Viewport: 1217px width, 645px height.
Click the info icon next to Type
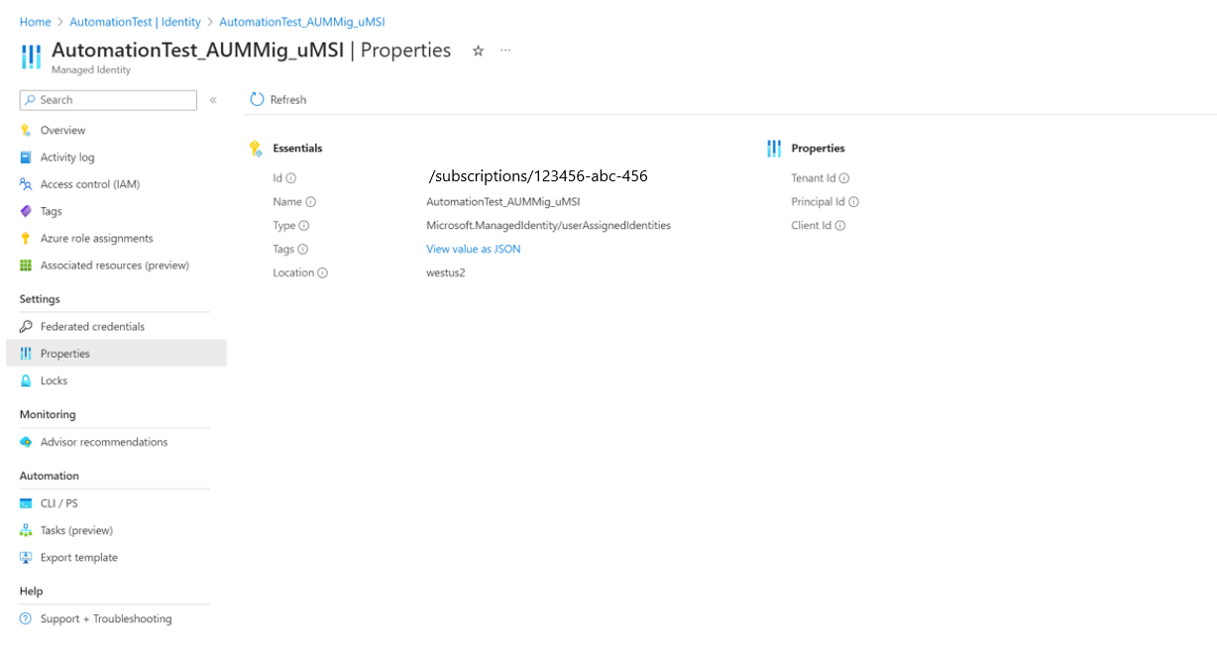pos(304,226)
